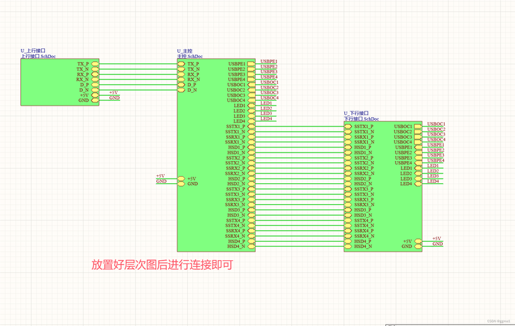
Task: Select SSRX1_N entry text in 主控 sheet
Action: point(235,142)
